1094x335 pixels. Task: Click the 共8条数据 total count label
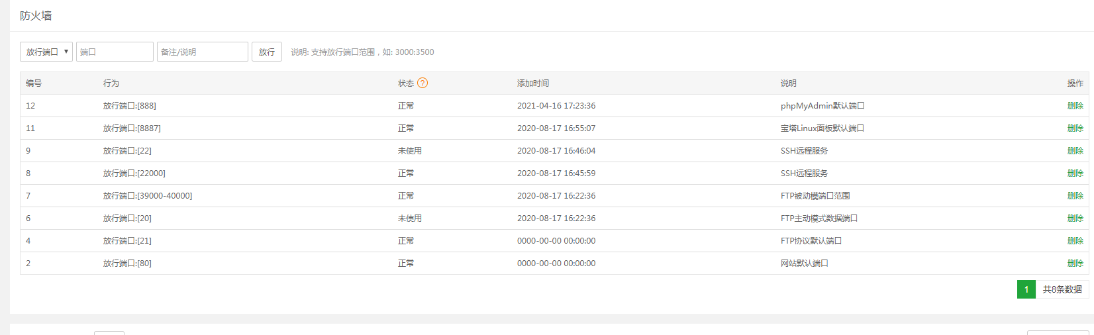pos(1062,289)
